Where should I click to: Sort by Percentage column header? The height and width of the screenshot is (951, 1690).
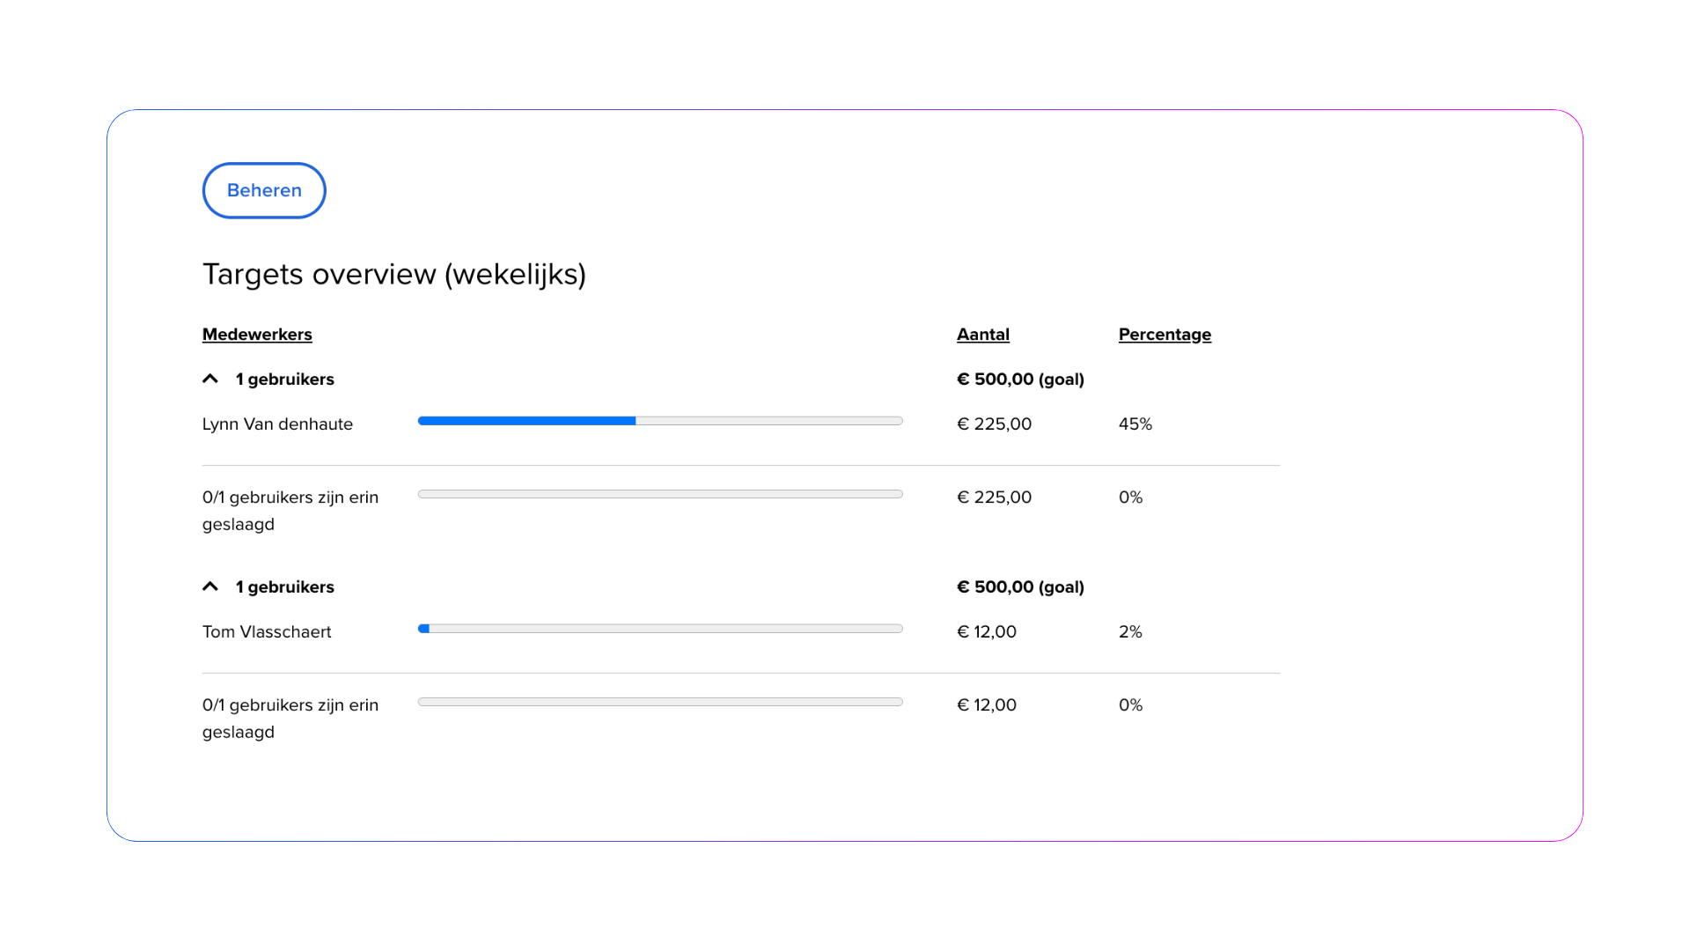(1164, 335)
